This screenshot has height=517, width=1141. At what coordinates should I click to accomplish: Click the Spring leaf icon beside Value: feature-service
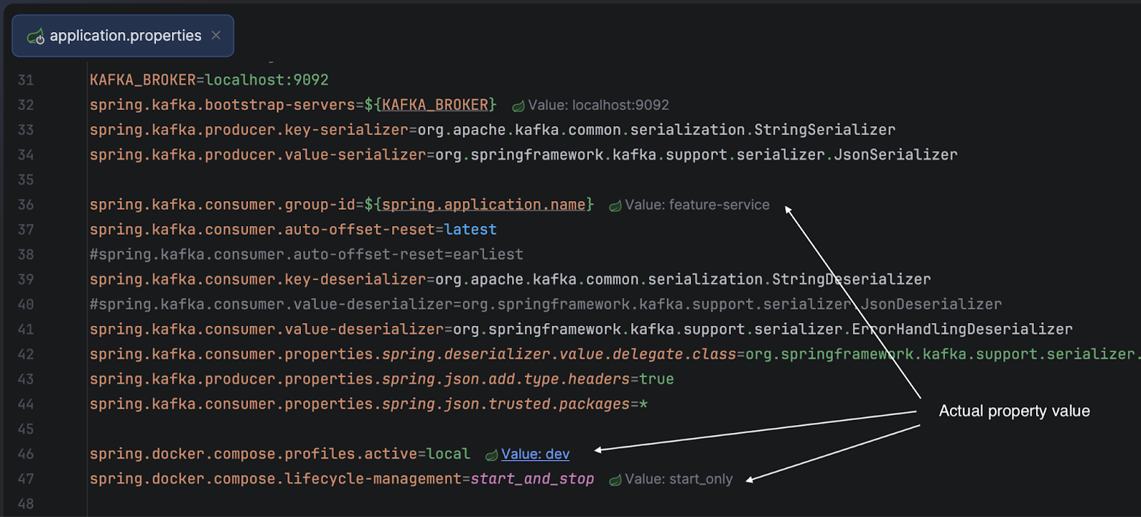click(615, 206)
